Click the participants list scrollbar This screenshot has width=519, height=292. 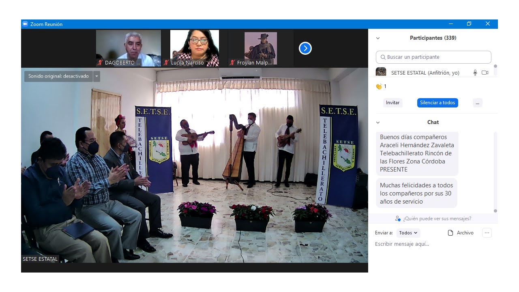coord(495,70)
